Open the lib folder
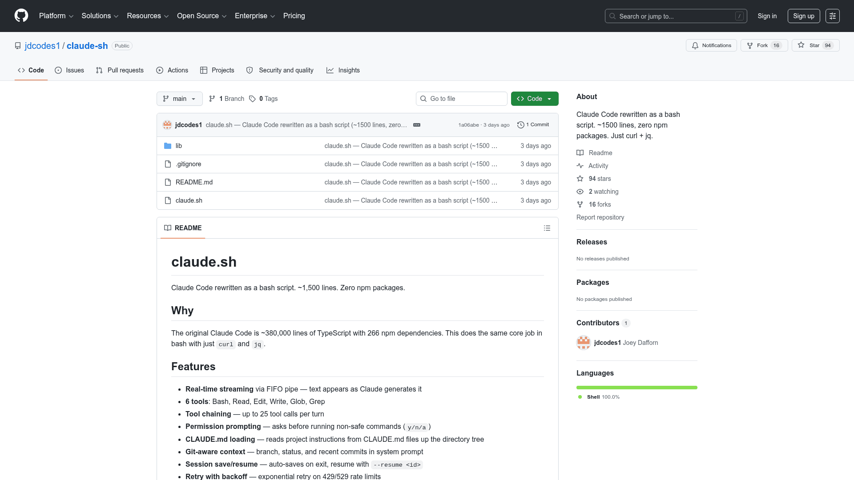 pos(178,146)
